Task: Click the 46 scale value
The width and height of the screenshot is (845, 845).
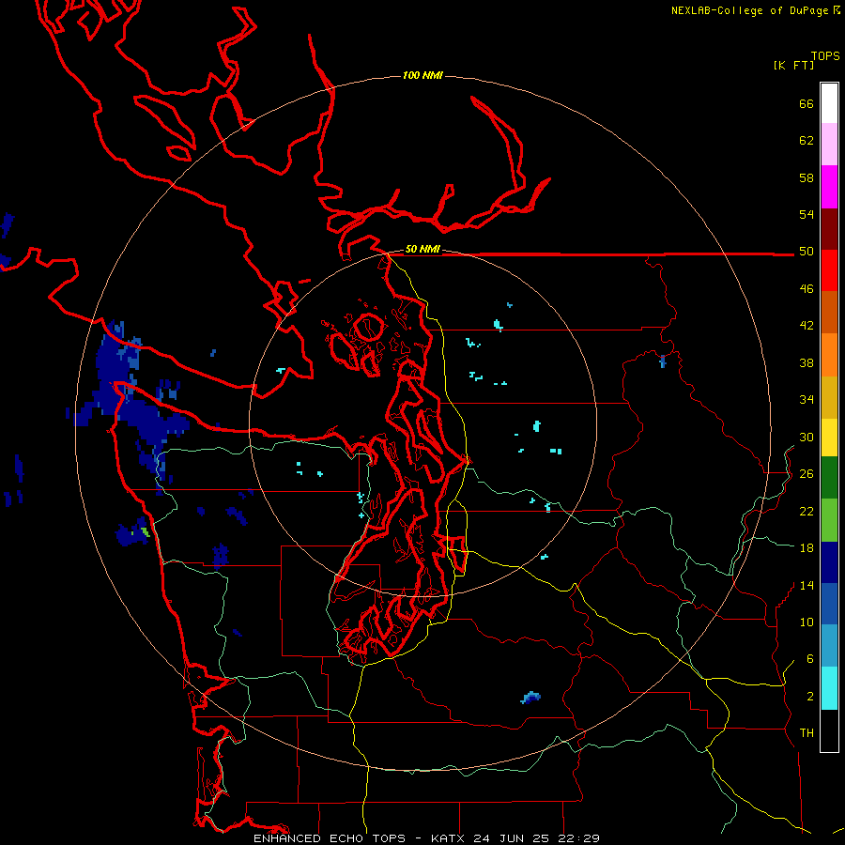Action: pyautogui.click(x=807, y=289)
